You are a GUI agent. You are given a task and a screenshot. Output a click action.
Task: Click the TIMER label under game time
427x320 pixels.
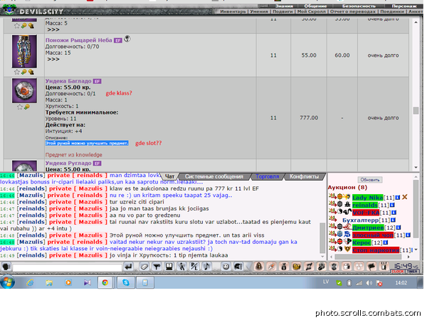412,272
